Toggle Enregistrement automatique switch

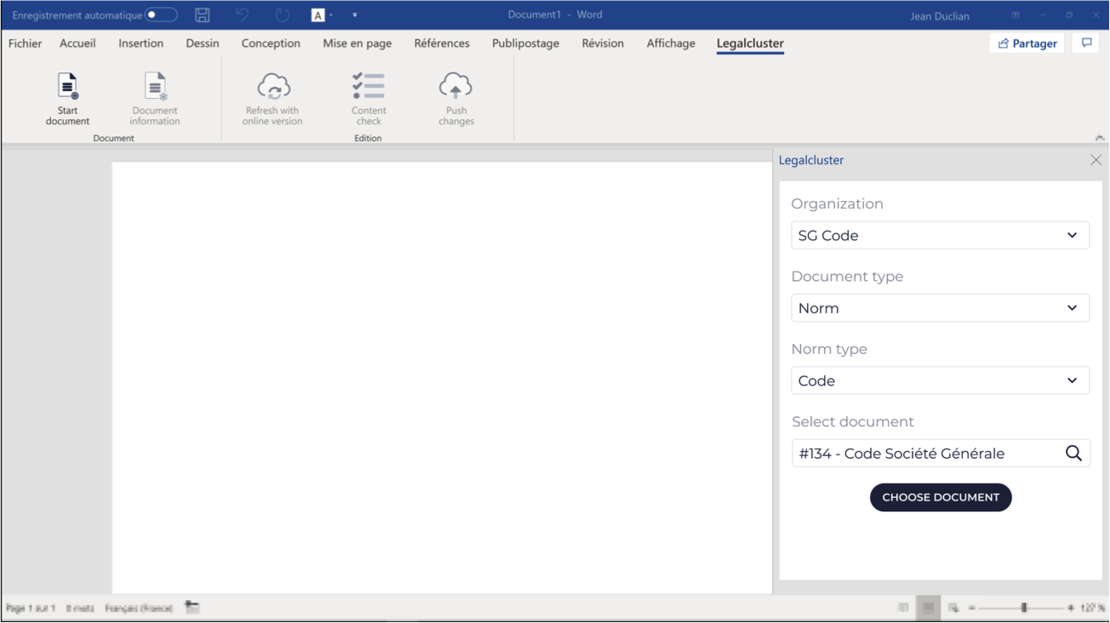161,15
